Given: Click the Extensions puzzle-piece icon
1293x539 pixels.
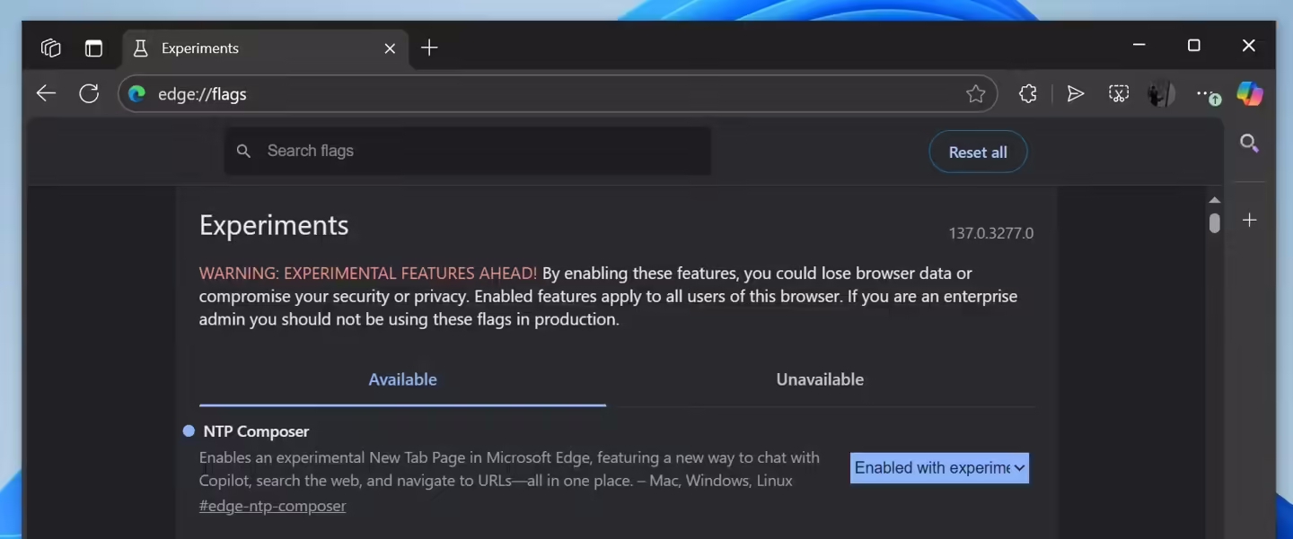Looking at the screenshot, I should pyautogui.click(x=1028, y=93).
